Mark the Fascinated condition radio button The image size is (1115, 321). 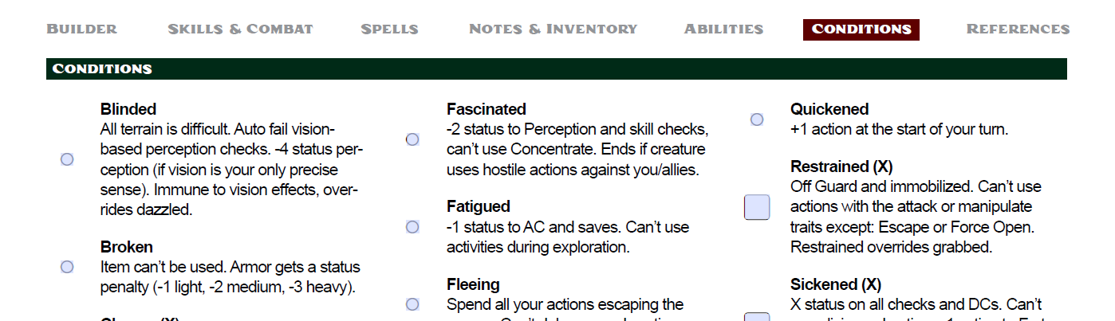(412, 139)
